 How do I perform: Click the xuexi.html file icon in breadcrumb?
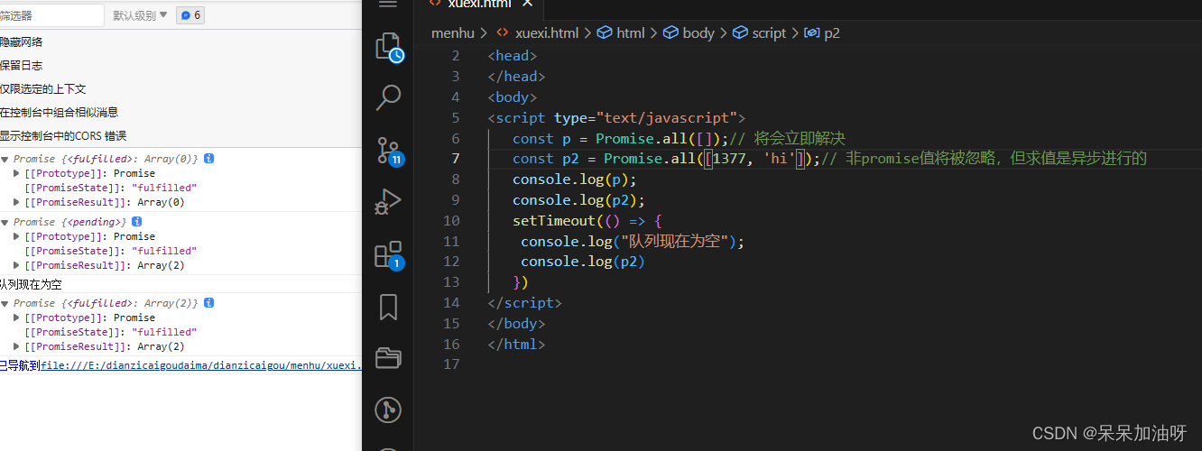[503, 32]
